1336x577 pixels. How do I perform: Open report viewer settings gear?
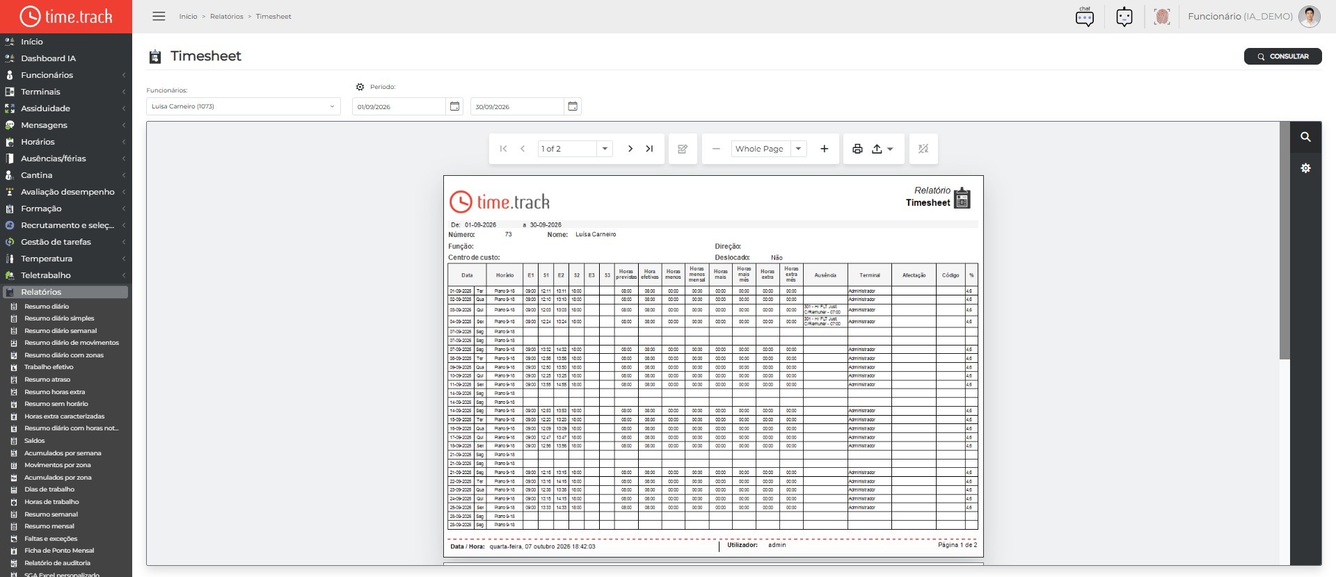click(x=1305, y=168)
